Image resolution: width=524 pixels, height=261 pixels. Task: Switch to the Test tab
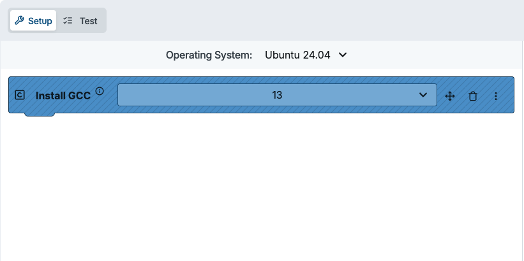point(82,21)
